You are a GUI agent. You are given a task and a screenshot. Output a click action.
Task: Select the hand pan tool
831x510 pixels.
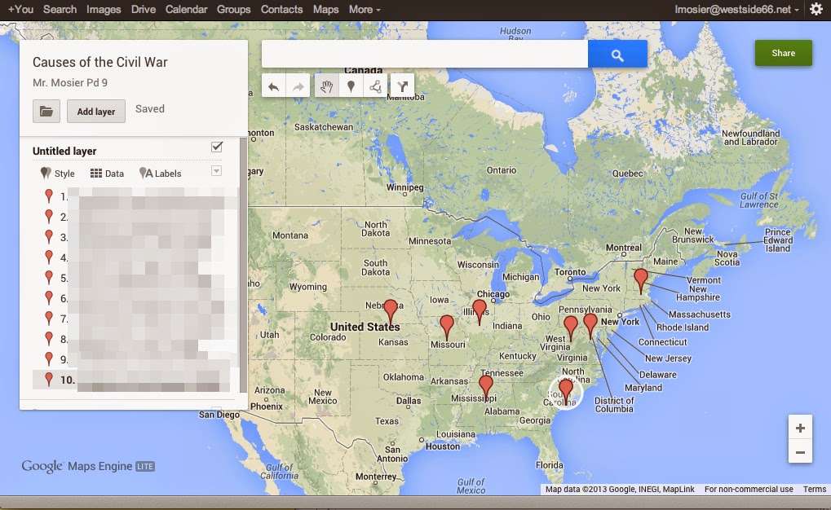(326, 86)
